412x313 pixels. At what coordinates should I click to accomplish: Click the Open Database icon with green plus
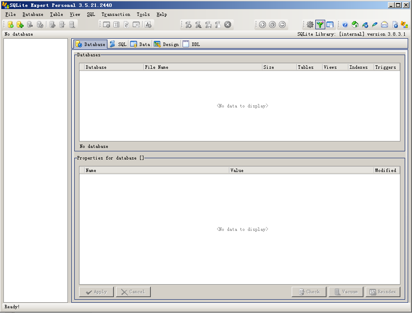coord(20,25)
